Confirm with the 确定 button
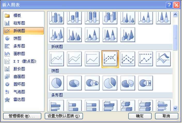 coord(140,116)
